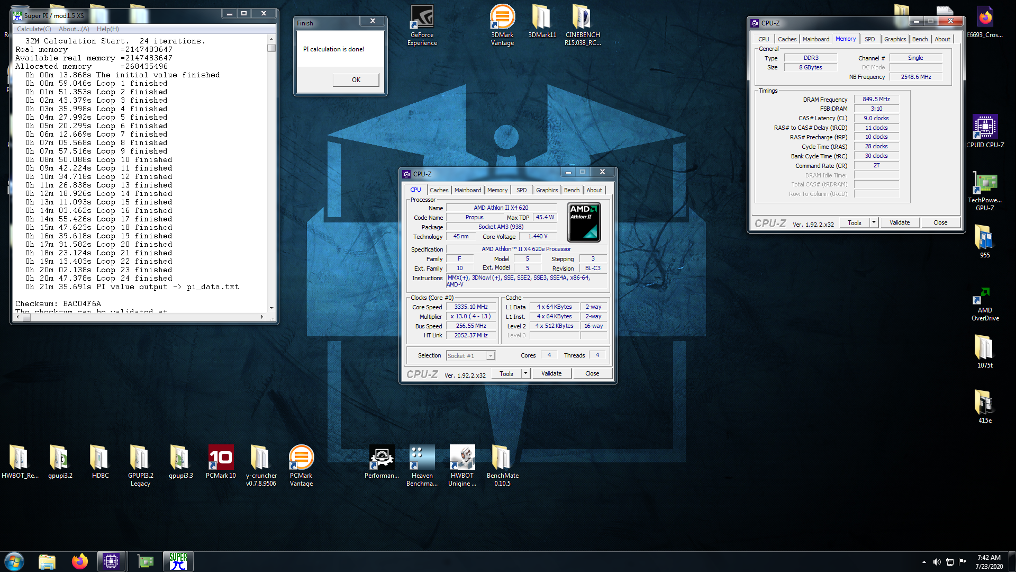Viewport: 1016px width, 572px height.
Task: Open the gpupi3.2 folder icon
Action: tap(60, 462)
